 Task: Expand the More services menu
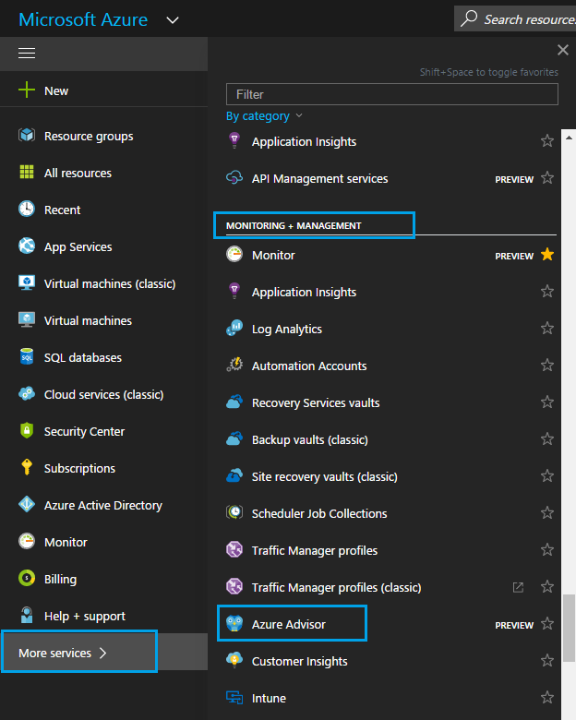point(78,653)
